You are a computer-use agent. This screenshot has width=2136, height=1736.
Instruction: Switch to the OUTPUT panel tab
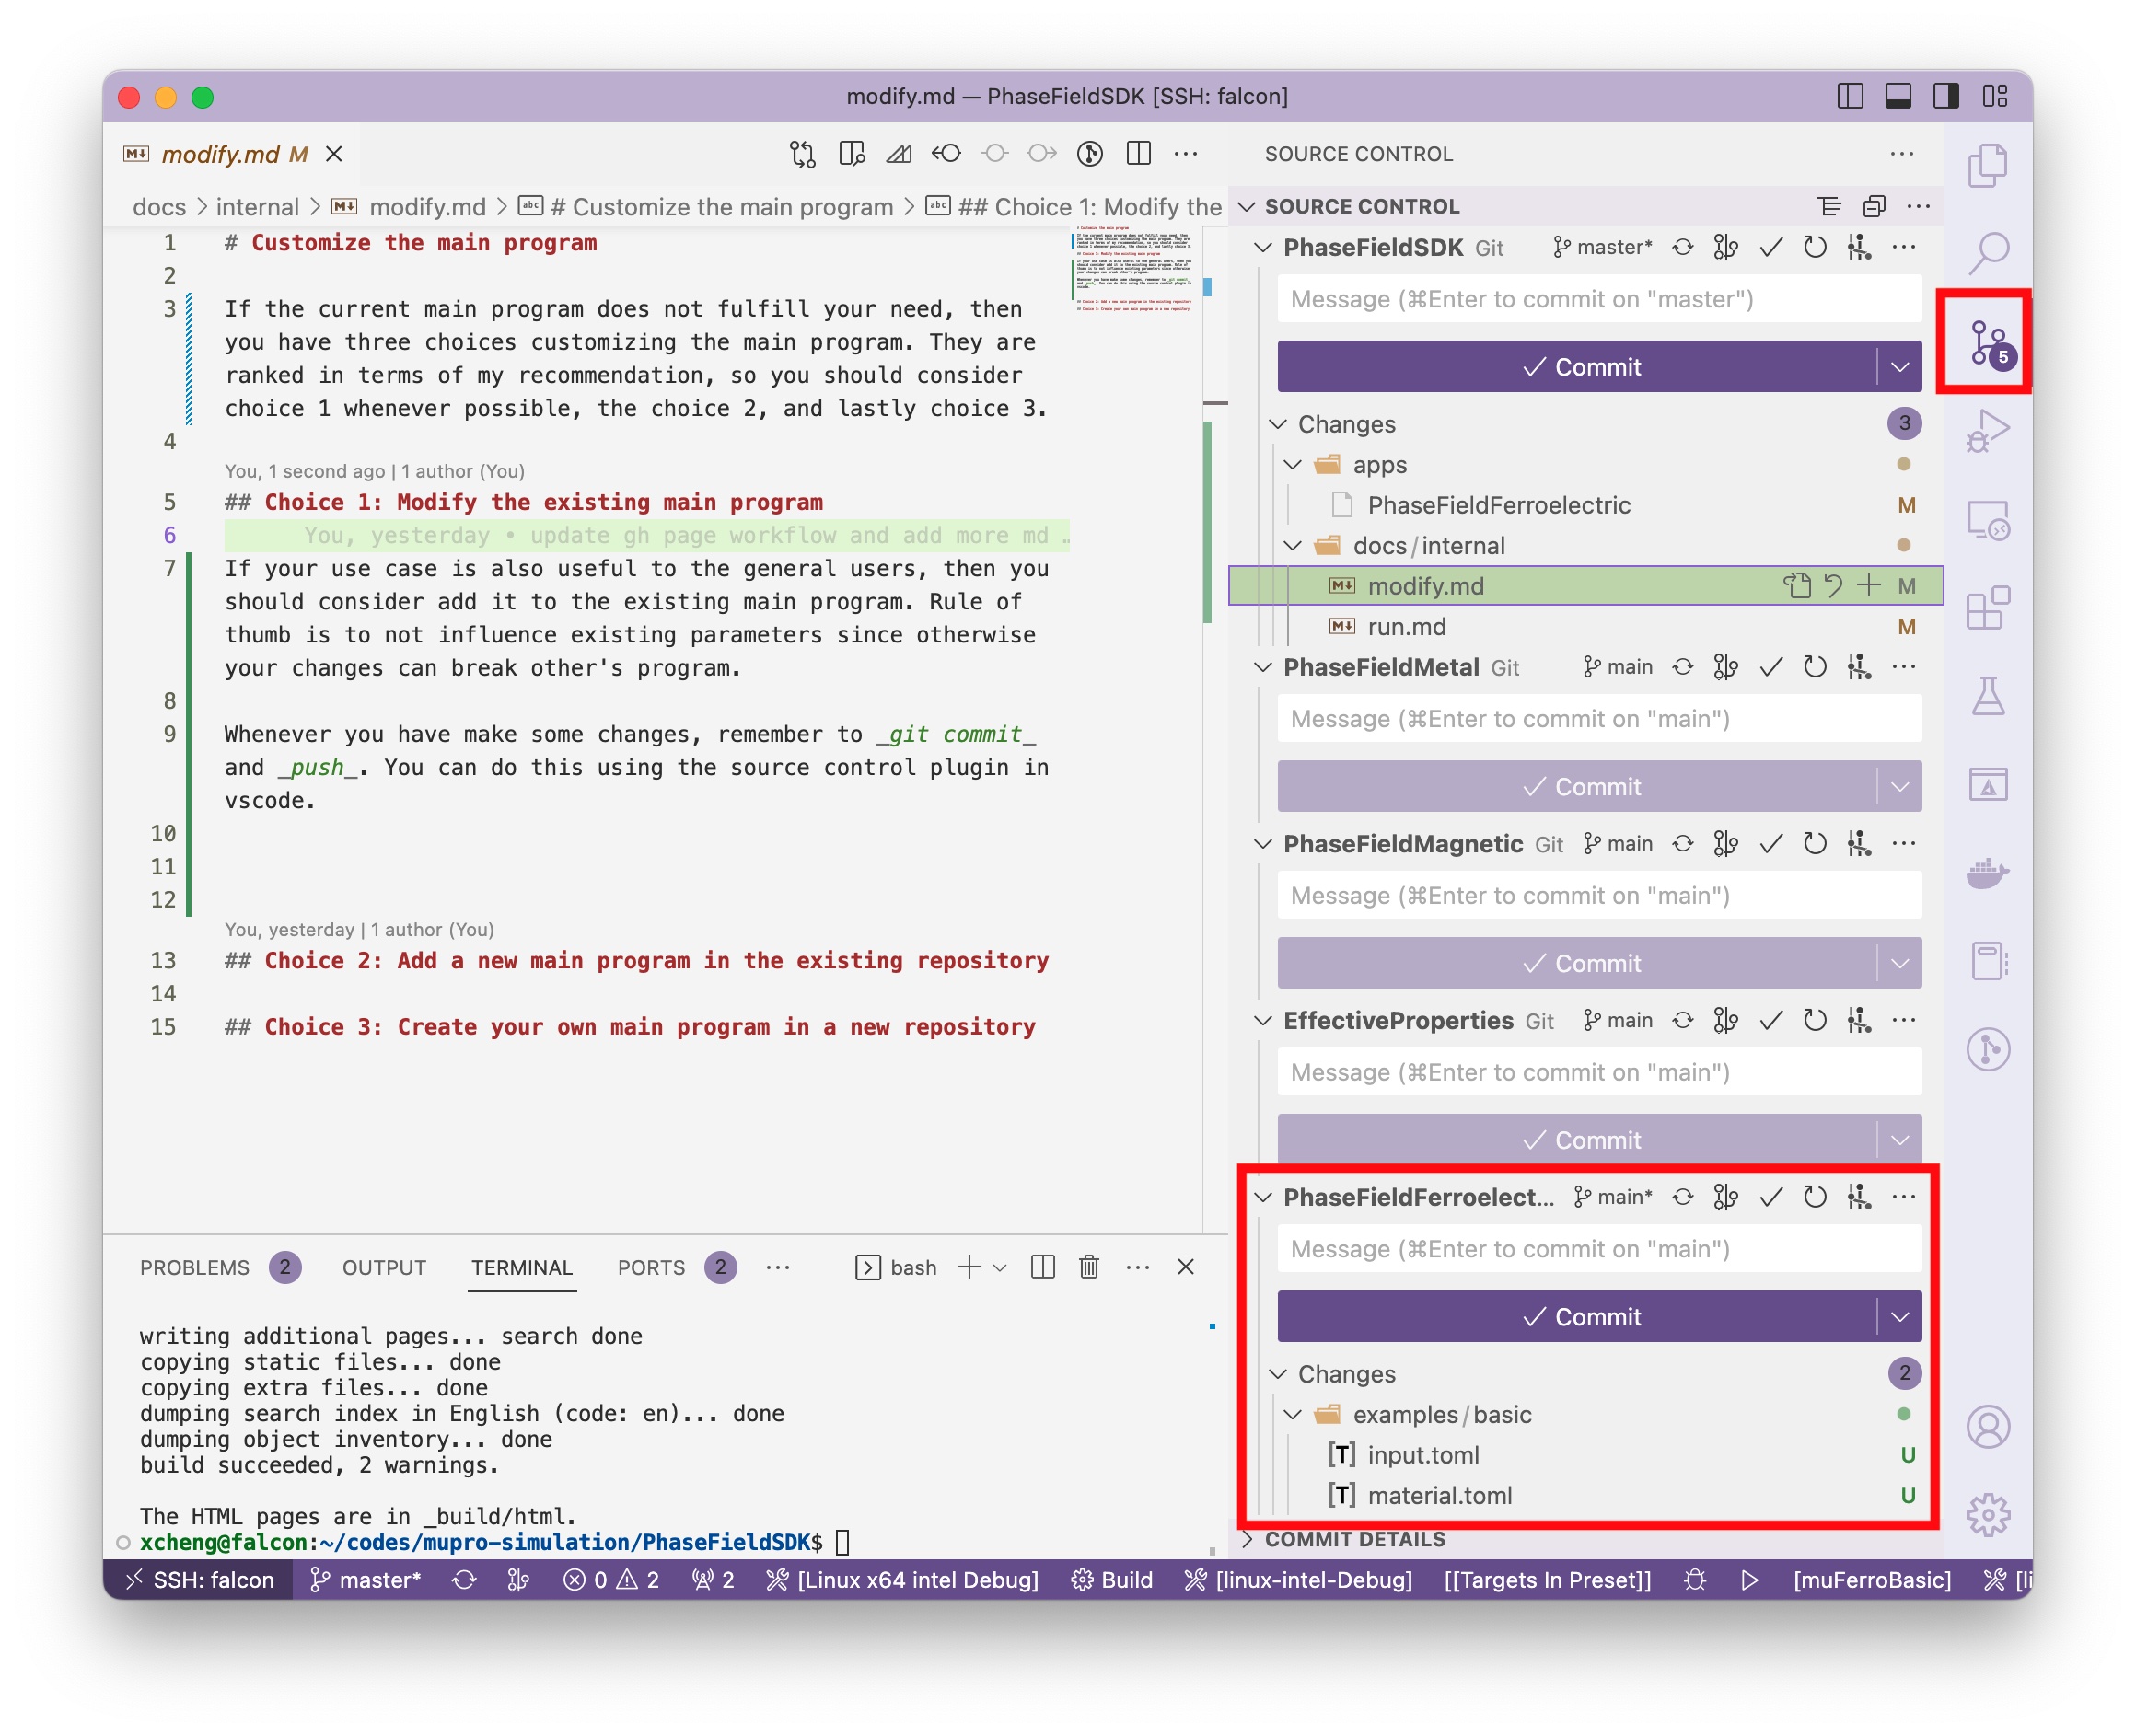pos(384,1267)
